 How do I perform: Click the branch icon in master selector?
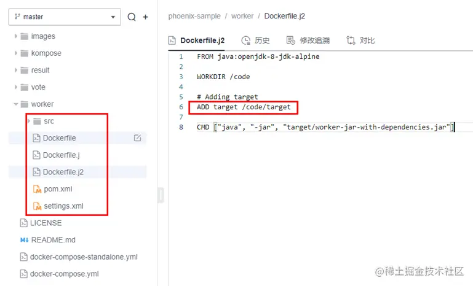17,17
